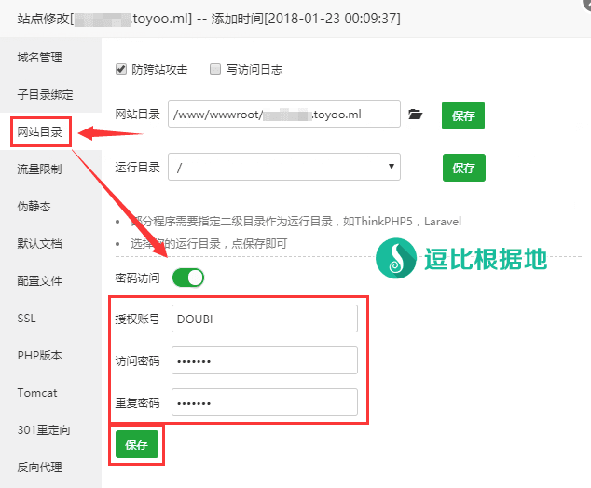This screenshot has width=591, height=488.
Task: Click 保存 below the password fields
Action: click(x=137, y=445)
